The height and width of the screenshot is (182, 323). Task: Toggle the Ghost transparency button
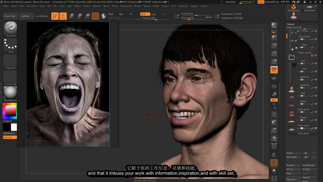click(274, 163)
